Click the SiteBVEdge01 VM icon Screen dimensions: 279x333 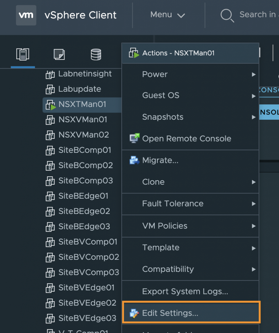50,288
